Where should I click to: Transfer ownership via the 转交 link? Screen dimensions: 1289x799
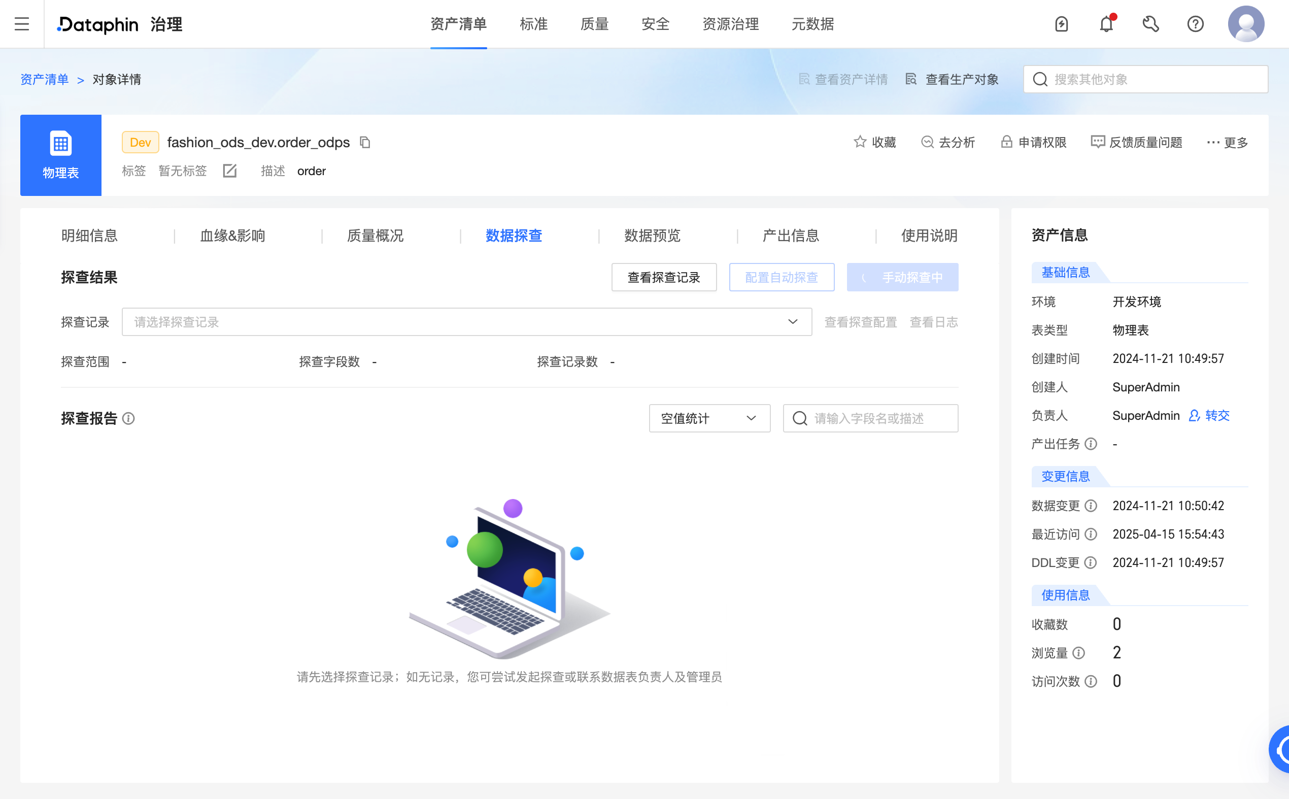click(x=1216, y=415)
